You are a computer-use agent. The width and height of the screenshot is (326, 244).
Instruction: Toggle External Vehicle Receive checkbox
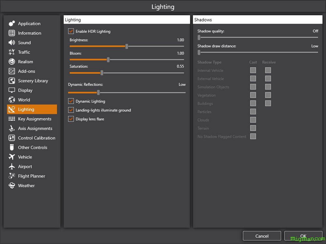pyautogui.click(x=268, y=79)
